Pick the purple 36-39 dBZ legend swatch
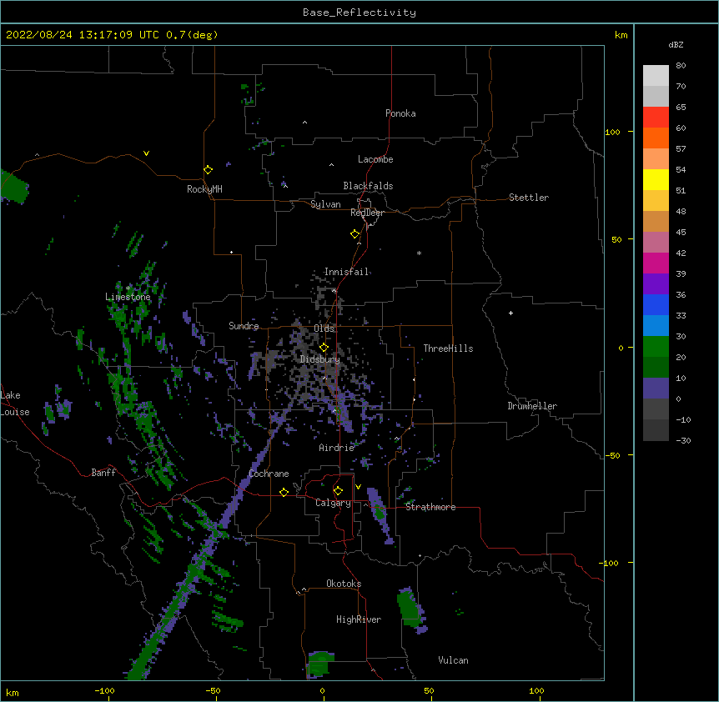The height and width of the screenshot is (702, 719). [x=656, y=284]
